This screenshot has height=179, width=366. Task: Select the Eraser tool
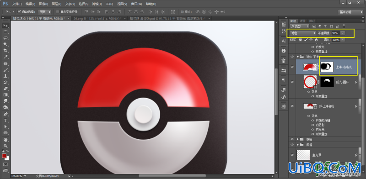(5, 89)
